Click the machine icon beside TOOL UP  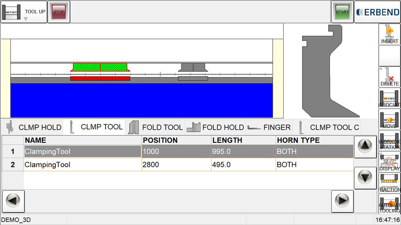click(11, 12)
